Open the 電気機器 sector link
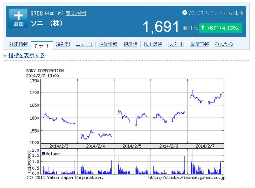This screenshot has height=188, width=255. tap(76, 13)
